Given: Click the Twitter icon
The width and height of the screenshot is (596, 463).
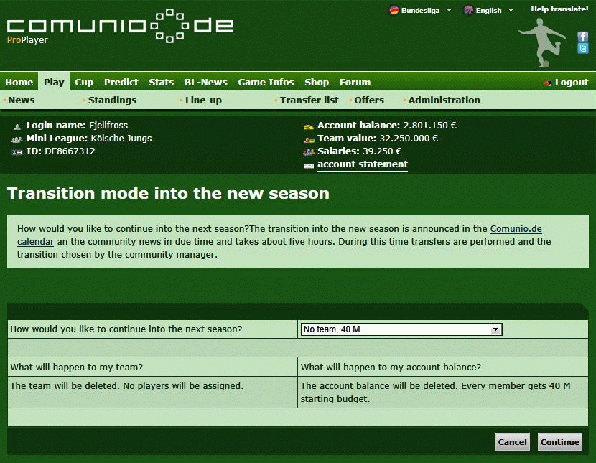Looking at the screenshot, I should coord(583,48).
